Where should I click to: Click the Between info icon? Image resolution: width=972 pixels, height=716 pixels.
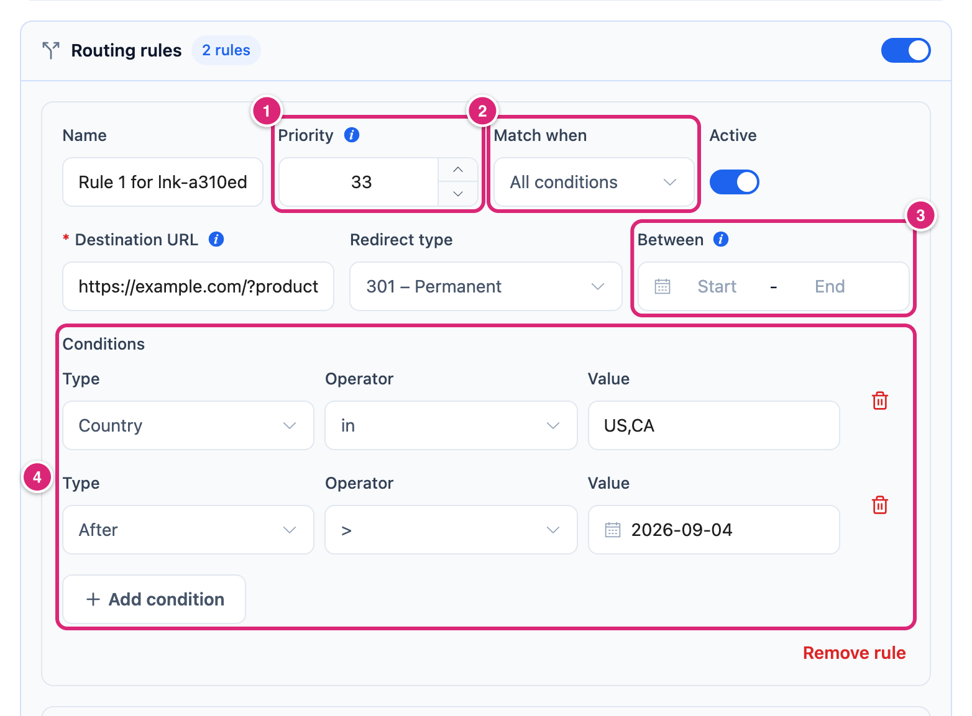721,239
